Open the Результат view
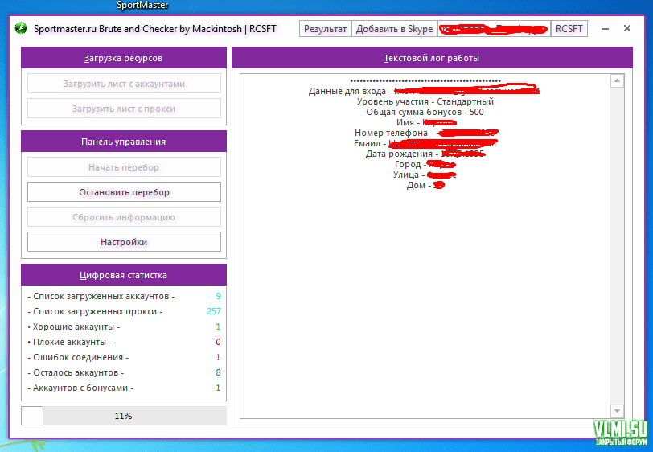653x452 pixels. [326, 29]
